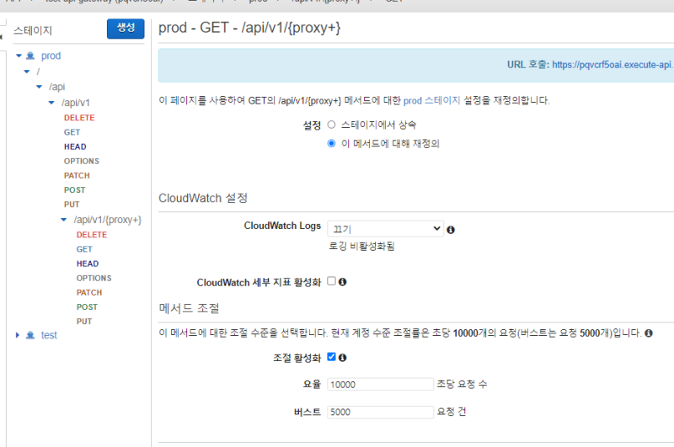Select 이 메서드에 대해 재정의 radio option
Screen dimensions: 674x447
[x=331, y=143]
